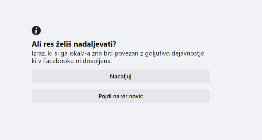Select the heading Ali res želiš nadaljevati?
The image size is (262, 140).
(x=74, y=44)
